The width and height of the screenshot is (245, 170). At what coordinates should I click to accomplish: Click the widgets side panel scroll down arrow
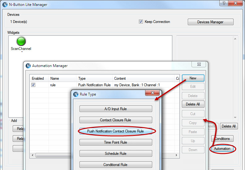coord(235,118)
